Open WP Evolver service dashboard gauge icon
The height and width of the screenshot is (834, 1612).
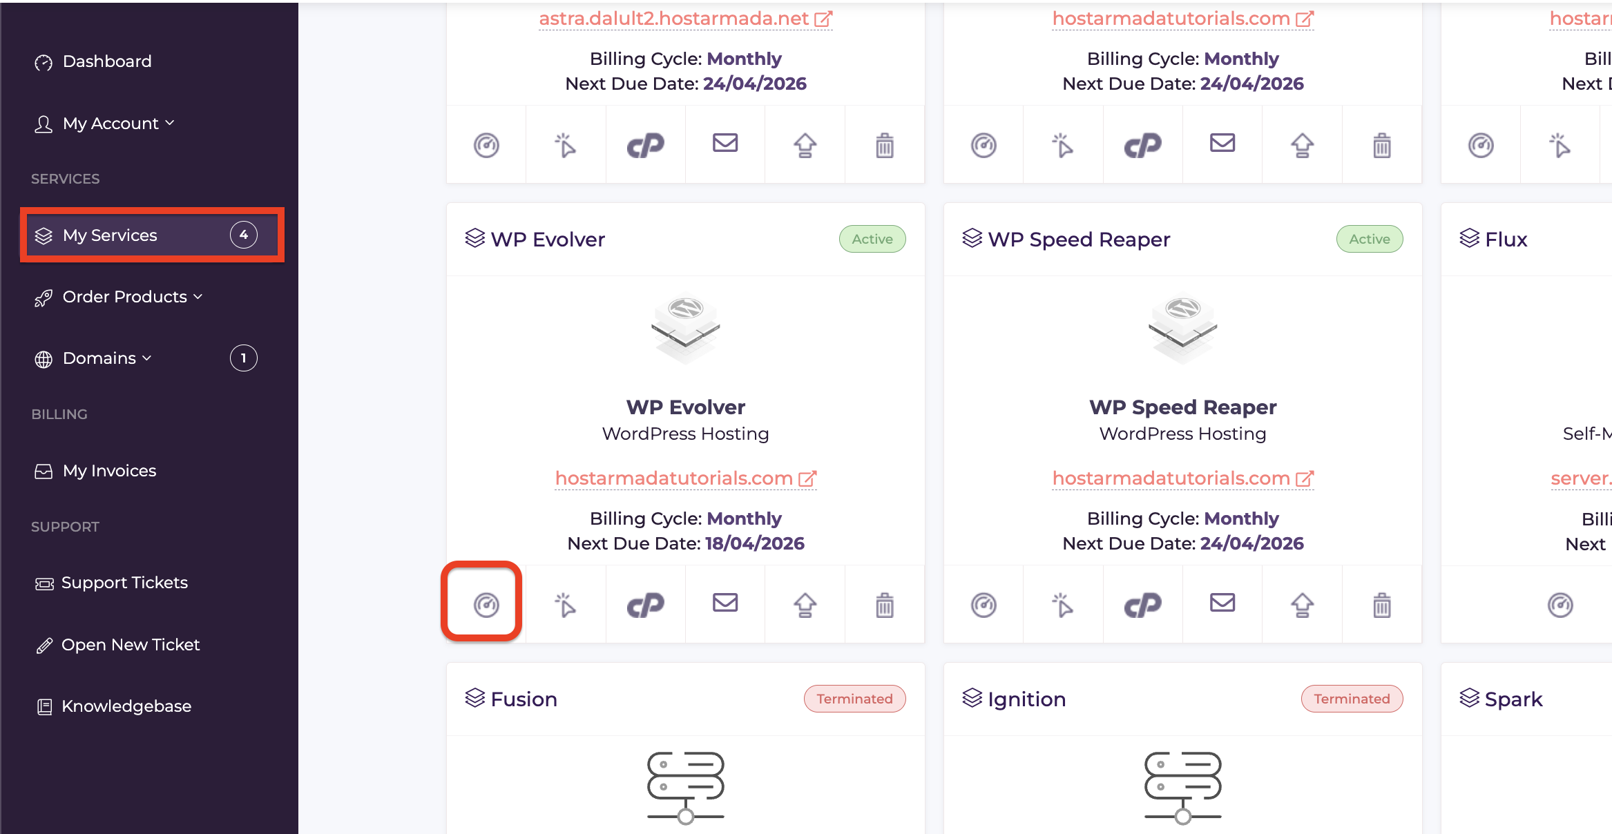pos(486,605)
